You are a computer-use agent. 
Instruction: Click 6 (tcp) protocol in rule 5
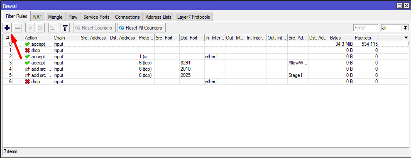(x=146, y=75)
